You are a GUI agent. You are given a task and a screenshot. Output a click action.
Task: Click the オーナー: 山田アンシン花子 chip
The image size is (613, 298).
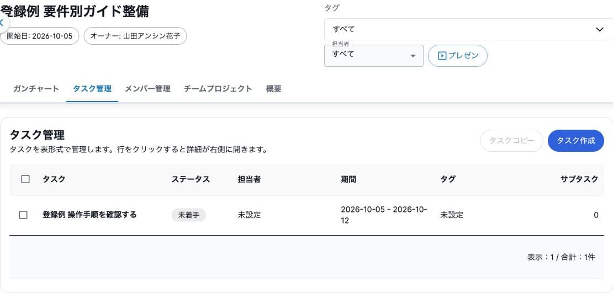pos(135,36)
